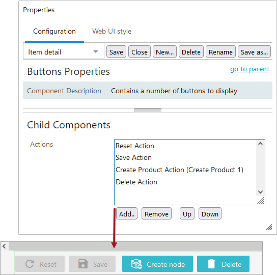Click the Reset circular arrow icon
The image size is (277, 275).
pyautogui.click(x=30, y=264)
